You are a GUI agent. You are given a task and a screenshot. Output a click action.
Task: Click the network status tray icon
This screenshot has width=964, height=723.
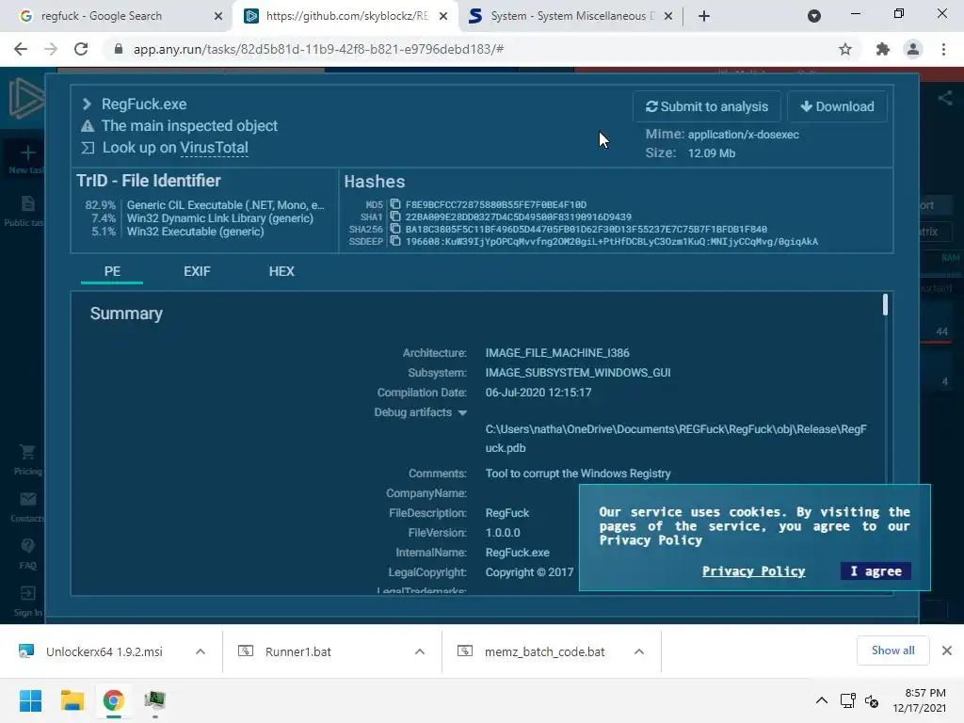tap(848, 700)
